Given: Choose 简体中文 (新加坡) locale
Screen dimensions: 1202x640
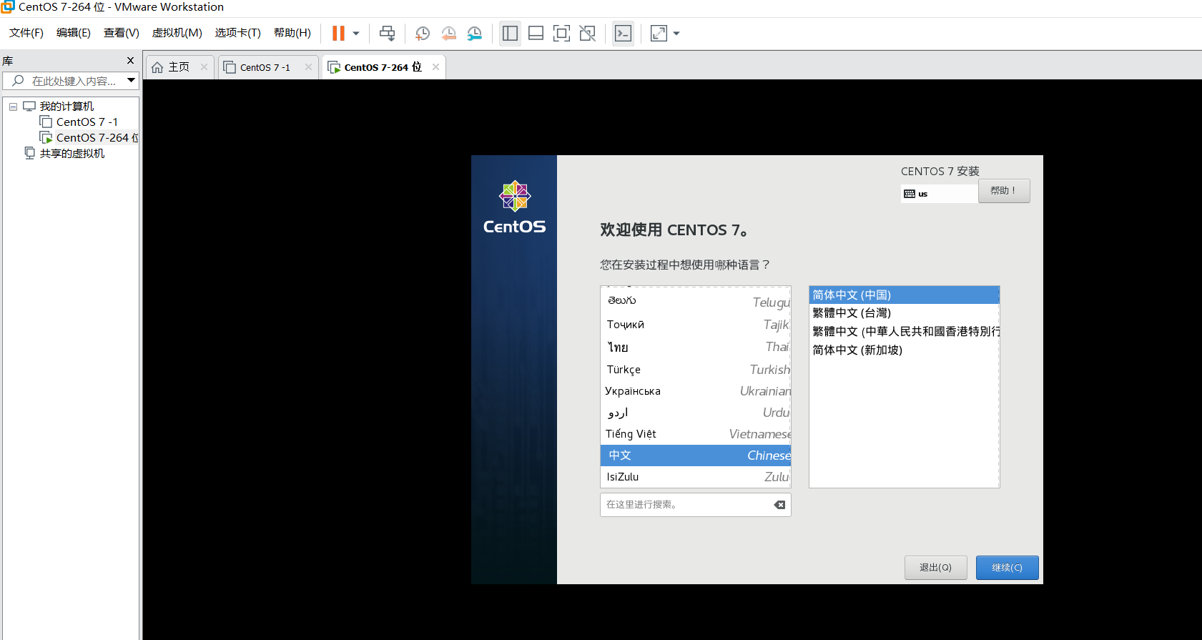Looking at the screenshot, I should pos(904,350).
